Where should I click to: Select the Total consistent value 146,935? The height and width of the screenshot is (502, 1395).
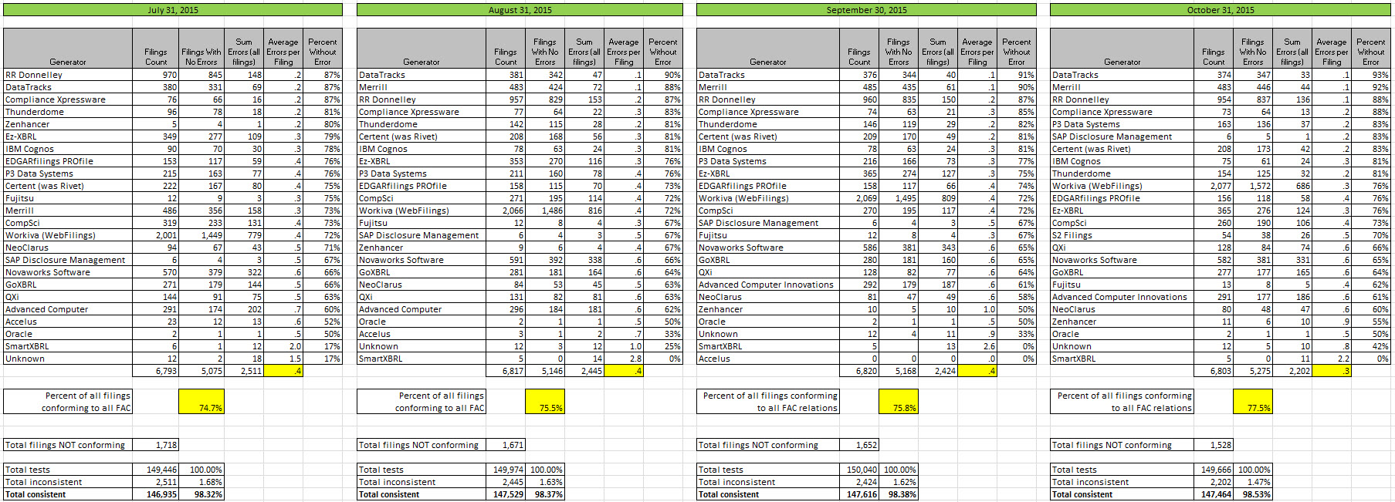156,494
